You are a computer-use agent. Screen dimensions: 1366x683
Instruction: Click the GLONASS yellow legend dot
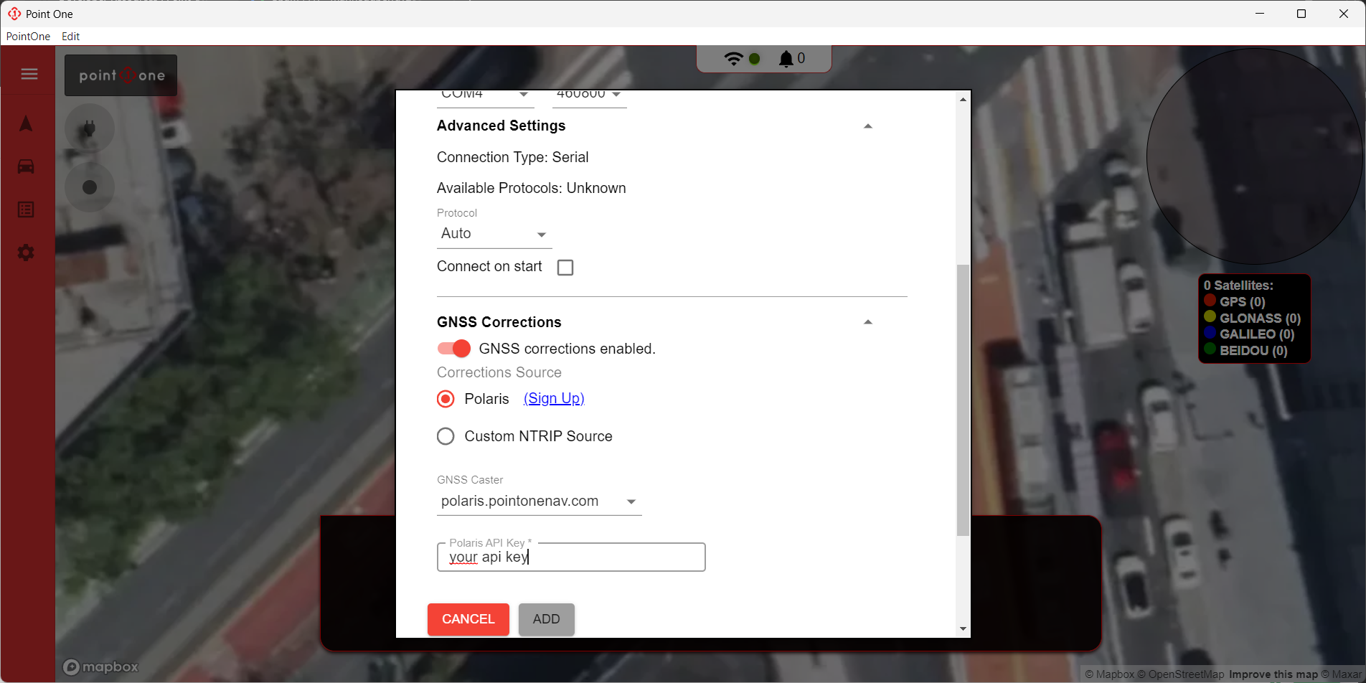1210,316
